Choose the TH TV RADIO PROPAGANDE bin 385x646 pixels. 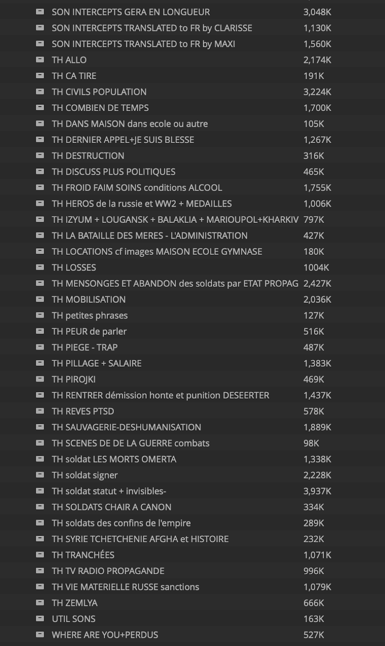108,571
